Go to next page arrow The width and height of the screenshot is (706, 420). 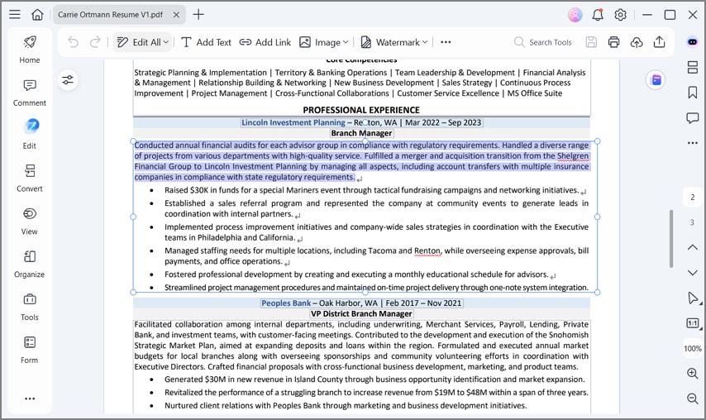(x=693, y=272)
